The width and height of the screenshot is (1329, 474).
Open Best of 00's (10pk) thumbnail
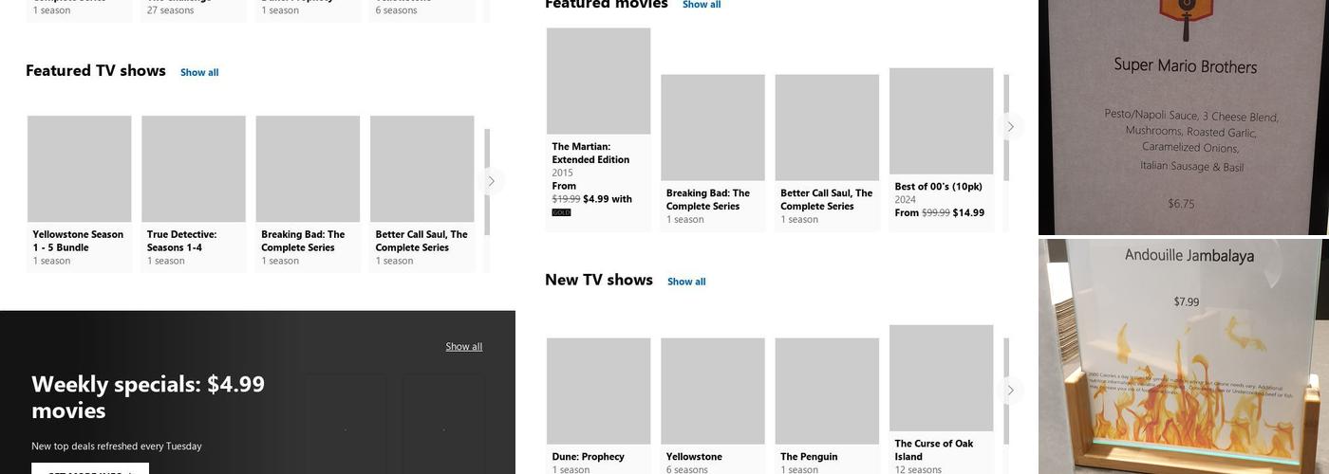[942, 121]
